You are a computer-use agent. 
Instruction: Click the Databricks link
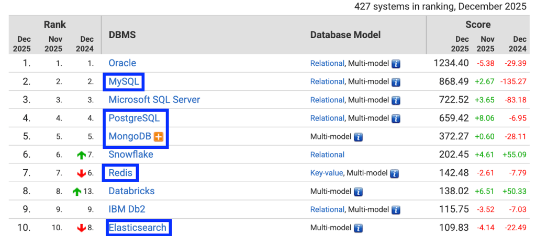[131, 191]
